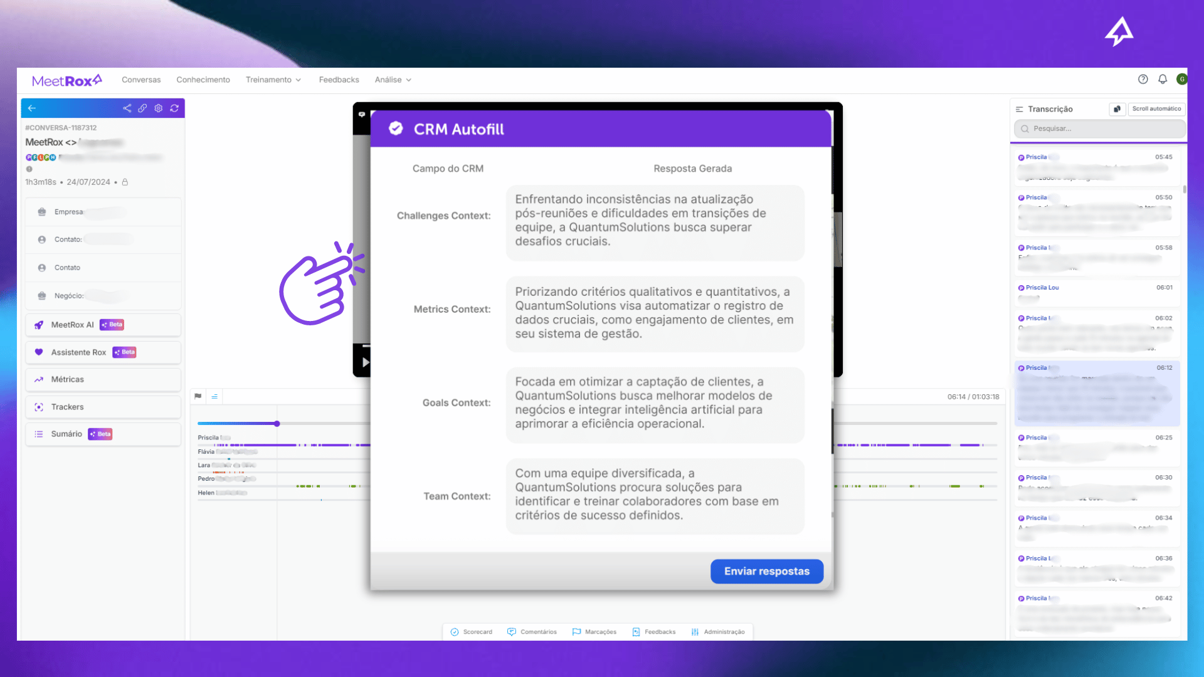The width and height of the screenshot is (1204, 677).
Task: Open MeetRox AI panel via rocket icon
Action: click(x=39, y=325)
